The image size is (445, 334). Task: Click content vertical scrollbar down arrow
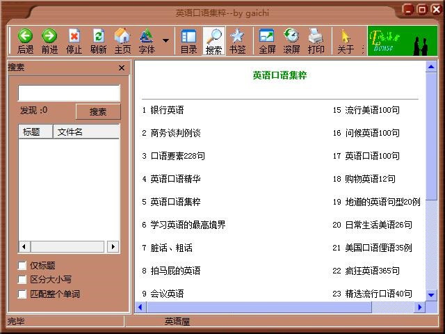pos(431,295)
